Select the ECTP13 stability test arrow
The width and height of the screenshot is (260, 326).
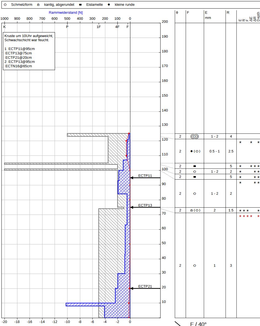[x=145, y=207]
